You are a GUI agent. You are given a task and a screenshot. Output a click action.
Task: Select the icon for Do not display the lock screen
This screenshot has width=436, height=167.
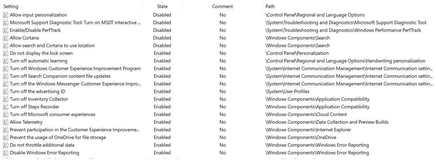pyautogui.click(x=5, y=53)
